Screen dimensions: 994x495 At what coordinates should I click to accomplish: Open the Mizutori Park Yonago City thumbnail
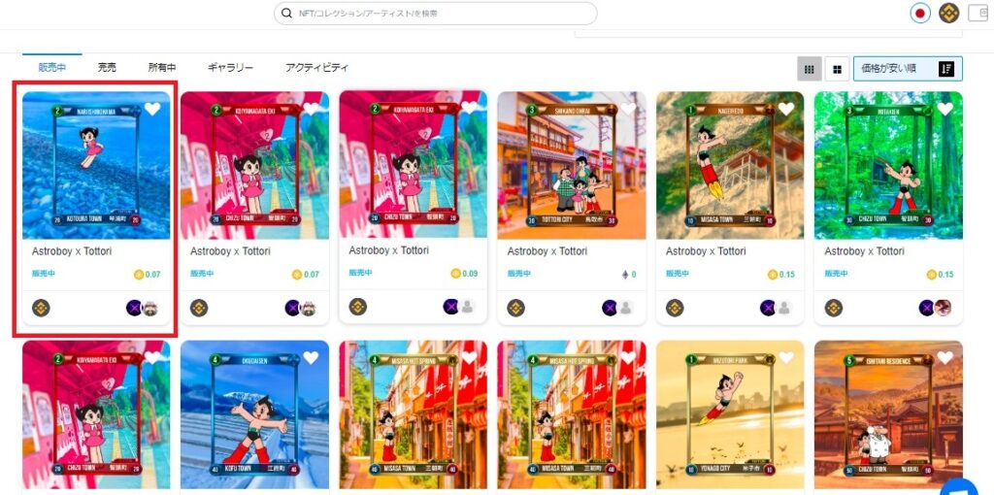pos(730,414)
